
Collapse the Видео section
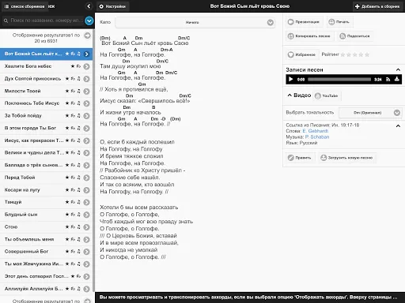pyautogui.click(x=290, y=95)
